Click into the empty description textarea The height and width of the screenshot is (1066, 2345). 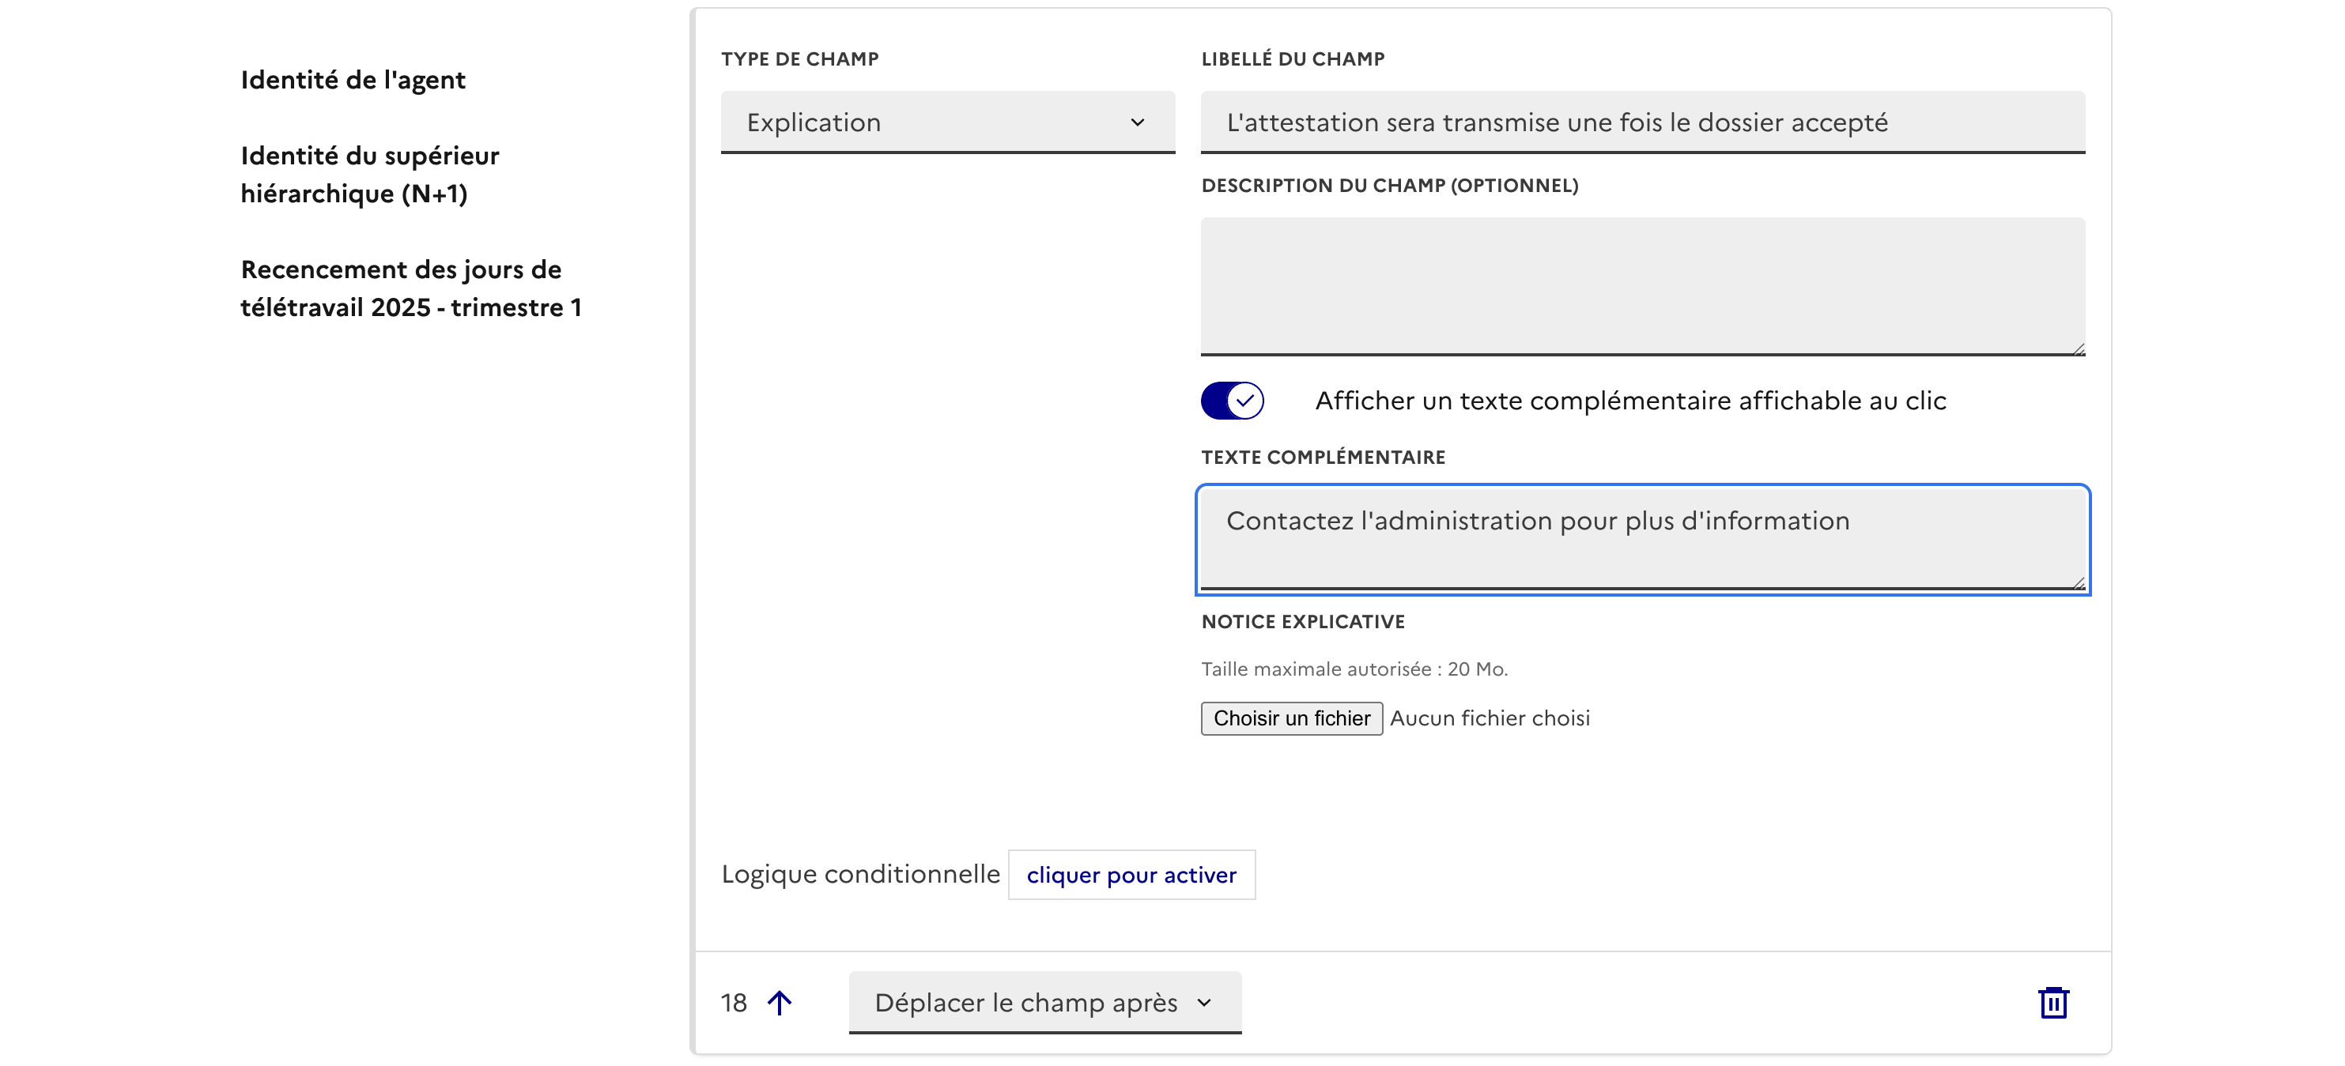pos(1642,285)
